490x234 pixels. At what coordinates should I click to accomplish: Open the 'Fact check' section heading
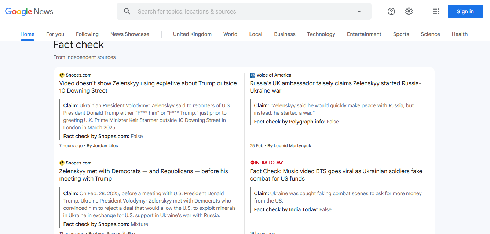pos(78,45)
